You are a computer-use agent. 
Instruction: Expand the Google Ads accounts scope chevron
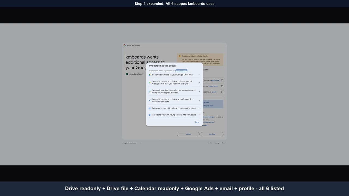click(x=199, y=100)
